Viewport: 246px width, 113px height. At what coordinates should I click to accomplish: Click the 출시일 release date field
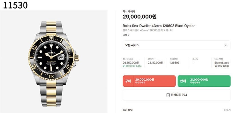(195, 61)
